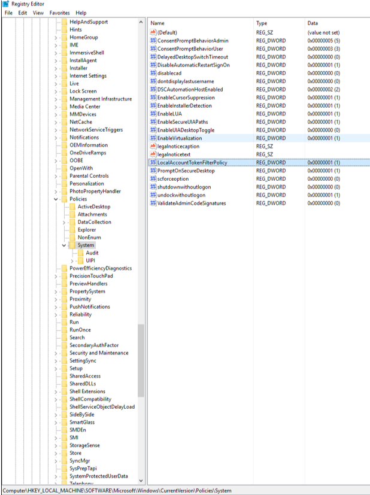
Task: Click the Explorer folder icon under Policies
Action: [72, 230]
